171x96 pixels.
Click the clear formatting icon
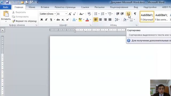89,14
